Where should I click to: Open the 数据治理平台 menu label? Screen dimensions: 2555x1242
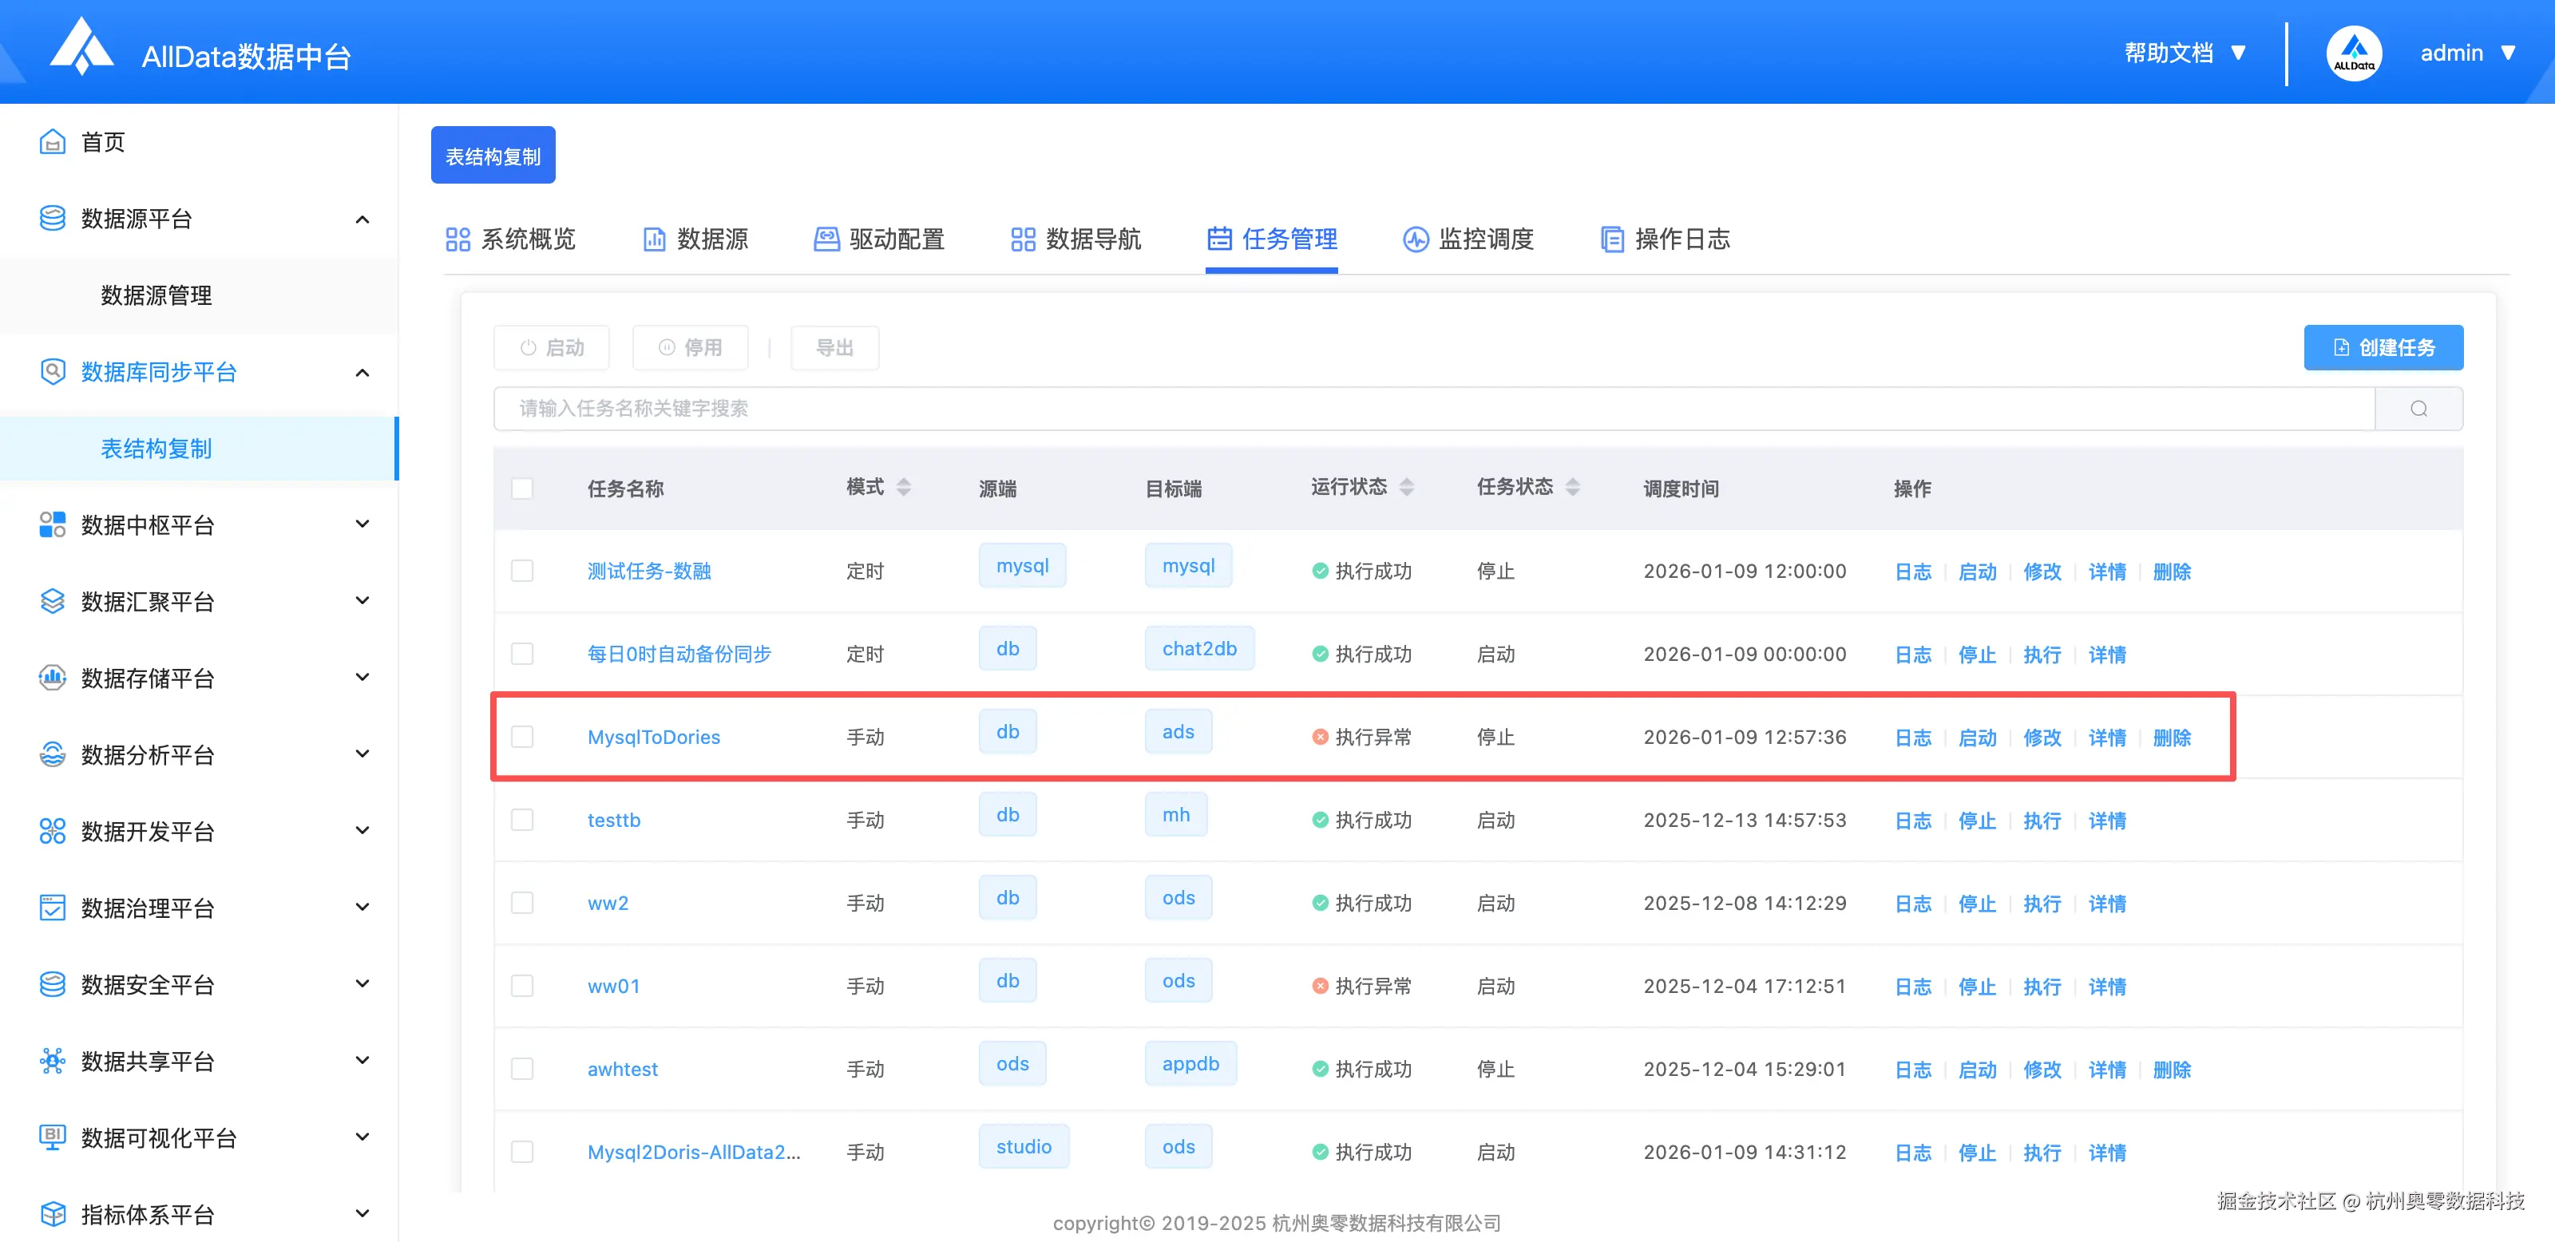pos(148,908)
